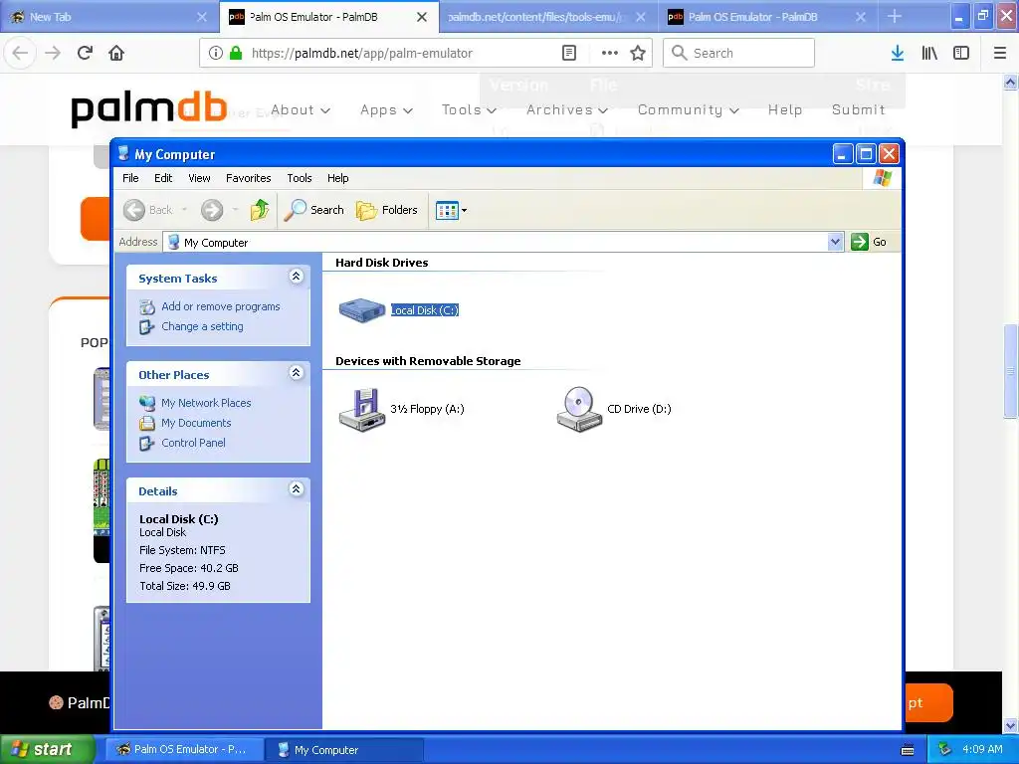Screen dimensions: 1019x764
Task: Open the Favorites menu
Action: [x=248, y=178]
